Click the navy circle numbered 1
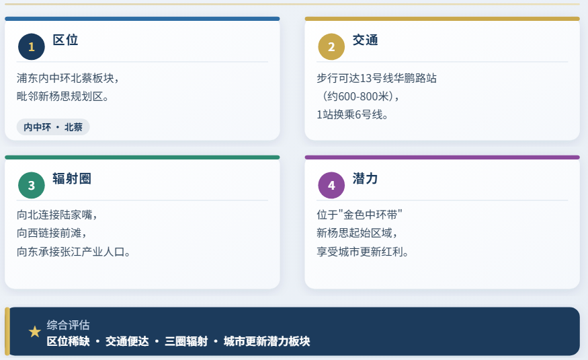The image size is (588, 360). tap(32, 46)
